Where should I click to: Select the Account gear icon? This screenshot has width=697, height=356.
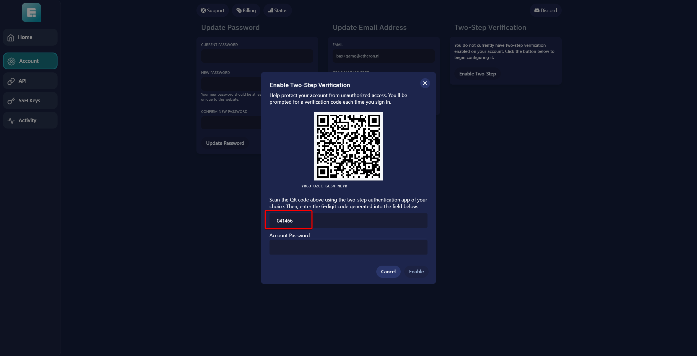click(11, 61)
